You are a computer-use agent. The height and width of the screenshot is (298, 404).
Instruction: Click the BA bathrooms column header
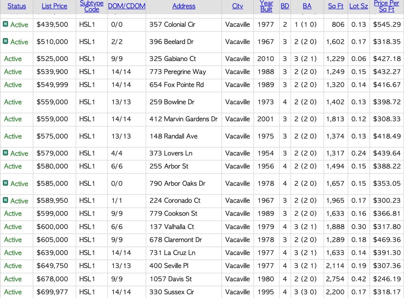(307, 6)
